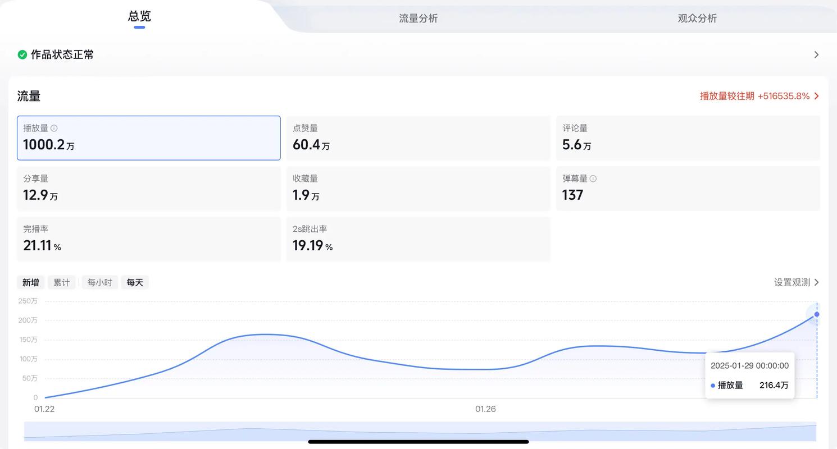Select the 播放量 1000.2万 metric card
Screen dimensions: 837x449
click(148, 138)
